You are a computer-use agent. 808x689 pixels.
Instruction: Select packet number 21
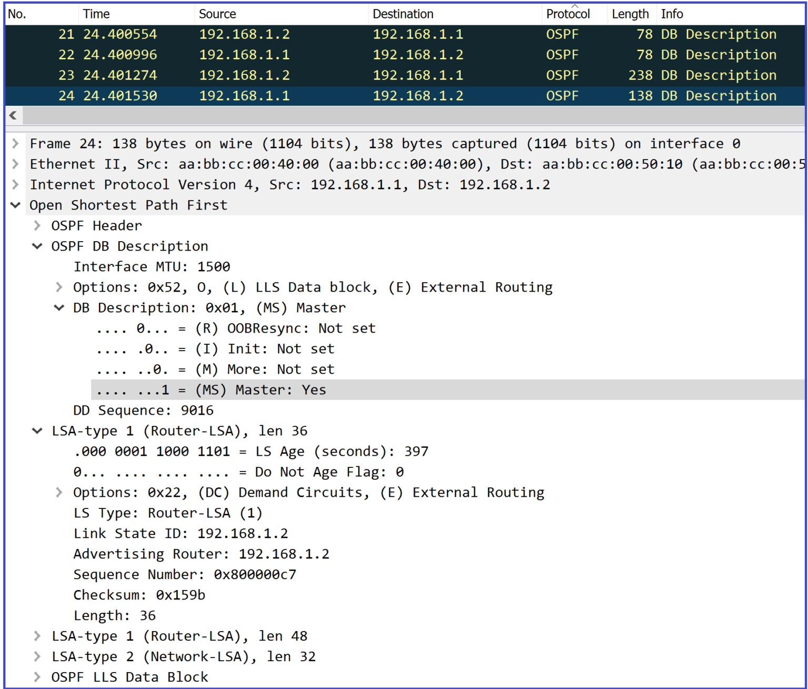263,34
